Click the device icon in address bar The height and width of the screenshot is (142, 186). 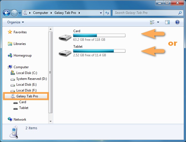pyautogui.click(x=25, y=13)
